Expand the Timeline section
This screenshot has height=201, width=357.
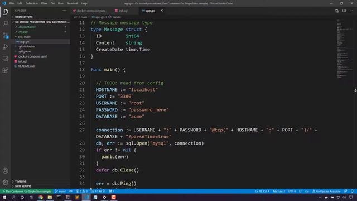pos(41,181)
